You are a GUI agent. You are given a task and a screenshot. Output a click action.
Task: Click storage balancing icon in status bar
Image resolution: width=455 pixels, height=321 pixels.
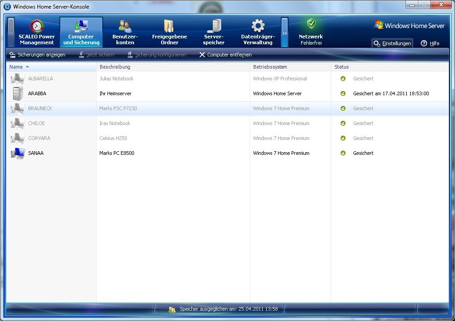point(172,309)
